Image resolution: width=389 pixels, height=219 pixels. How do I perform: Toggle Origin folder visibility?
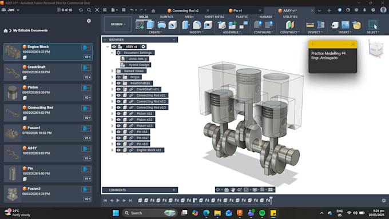118,77
